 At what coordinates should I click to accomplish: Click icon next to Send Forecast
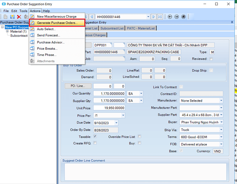tap(32, 35)
